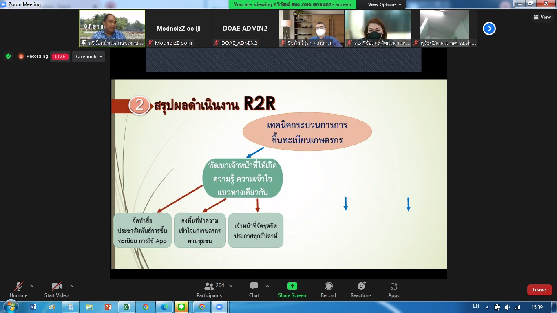Open the Paint palette taskbar icon

click(52, 307)
